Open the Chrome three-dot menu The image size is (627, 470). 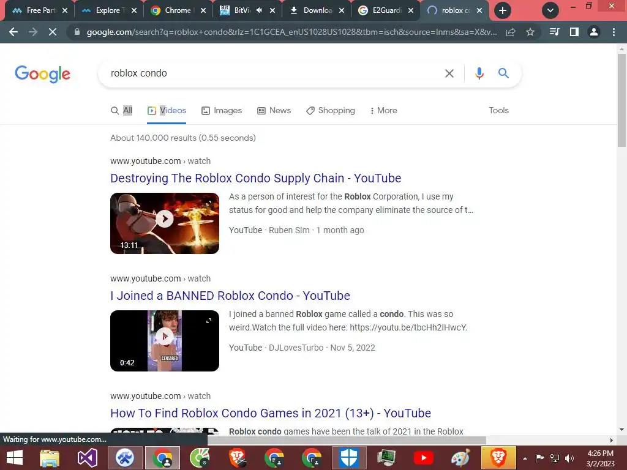(x=614, y=32)
